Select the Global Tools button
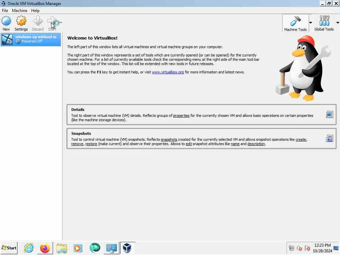340x255 pixels. tap(324, 24)
